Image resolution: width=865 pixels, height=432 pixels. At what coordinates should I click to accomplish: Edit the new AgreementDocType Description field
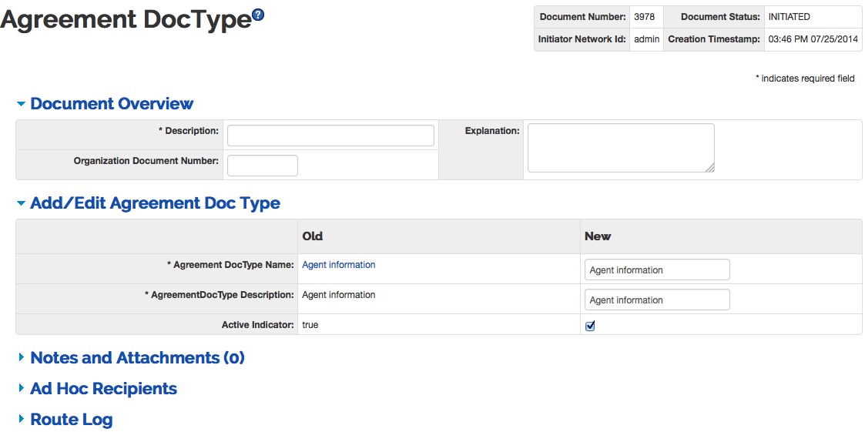[x=656, y=300]
